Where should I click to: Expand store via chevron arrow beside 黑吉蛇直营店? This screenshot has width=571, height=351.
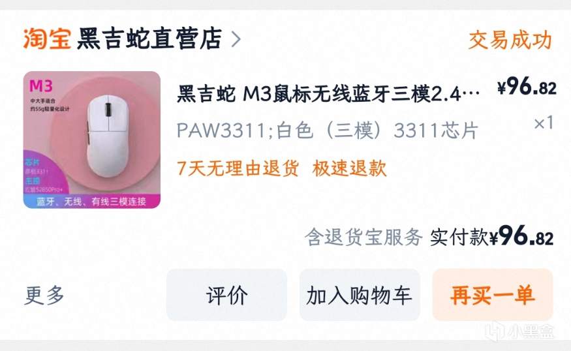point(236,39)
